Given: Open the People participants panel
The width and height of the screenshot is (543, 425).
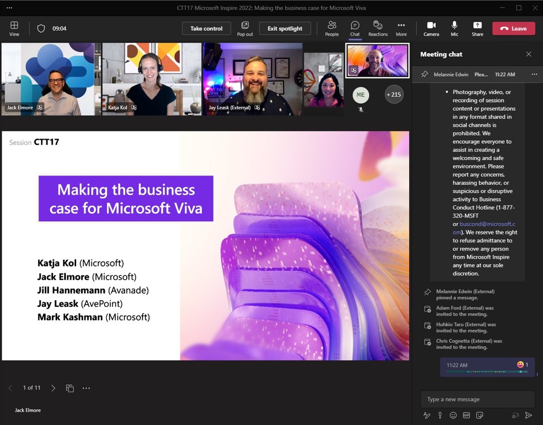Looking at the screenshot, I should (x=332, y=29).
